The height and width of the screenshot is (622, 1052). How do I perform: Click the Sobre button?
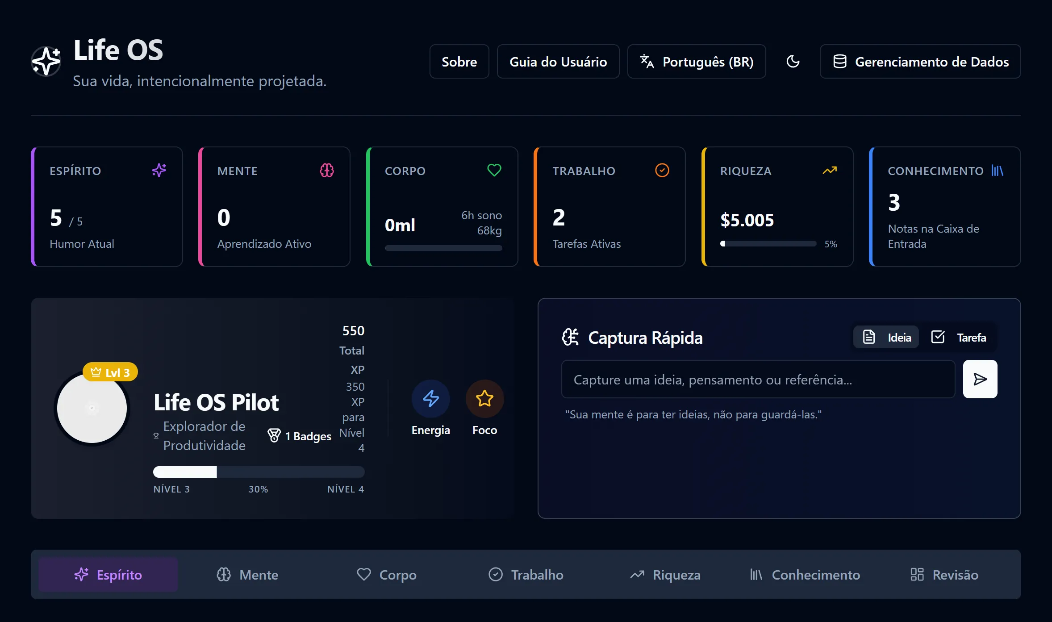pyautogui.click(x=459, y=62)
